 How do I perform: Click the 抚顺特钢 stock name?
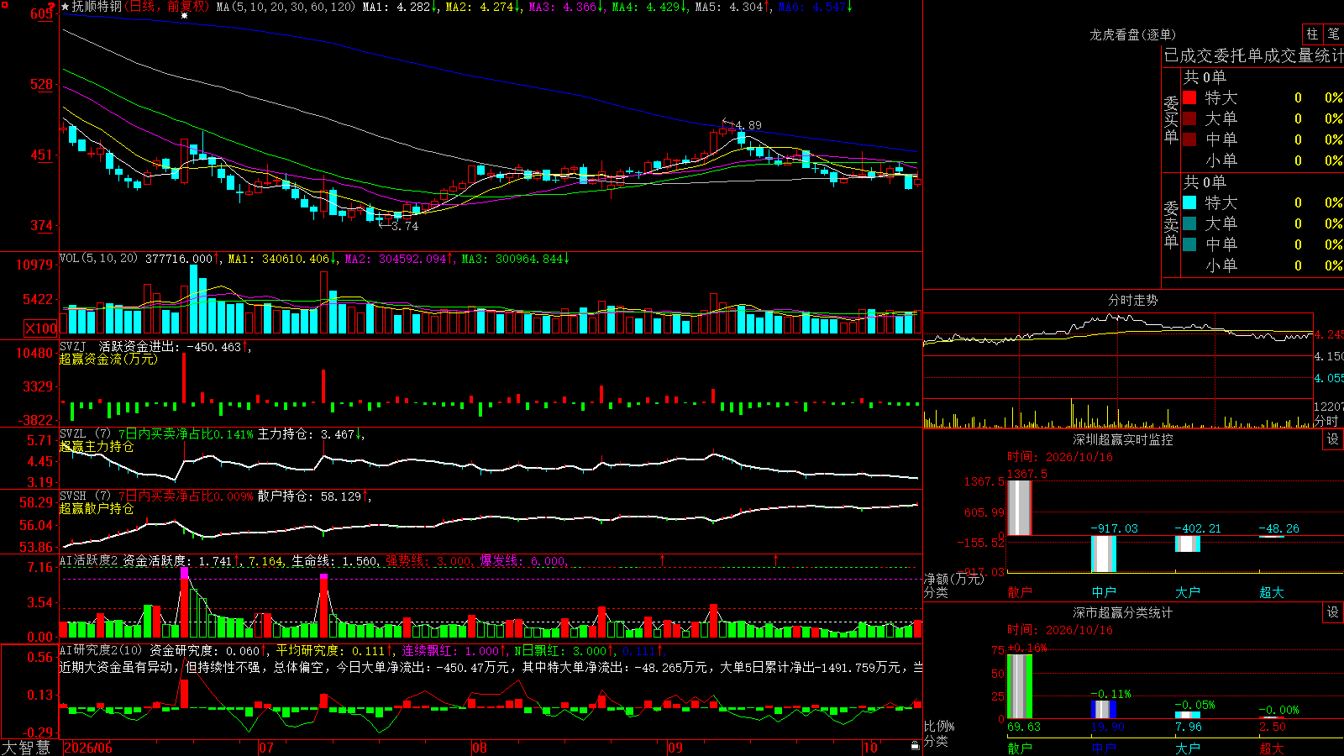(x=97, y=7)
